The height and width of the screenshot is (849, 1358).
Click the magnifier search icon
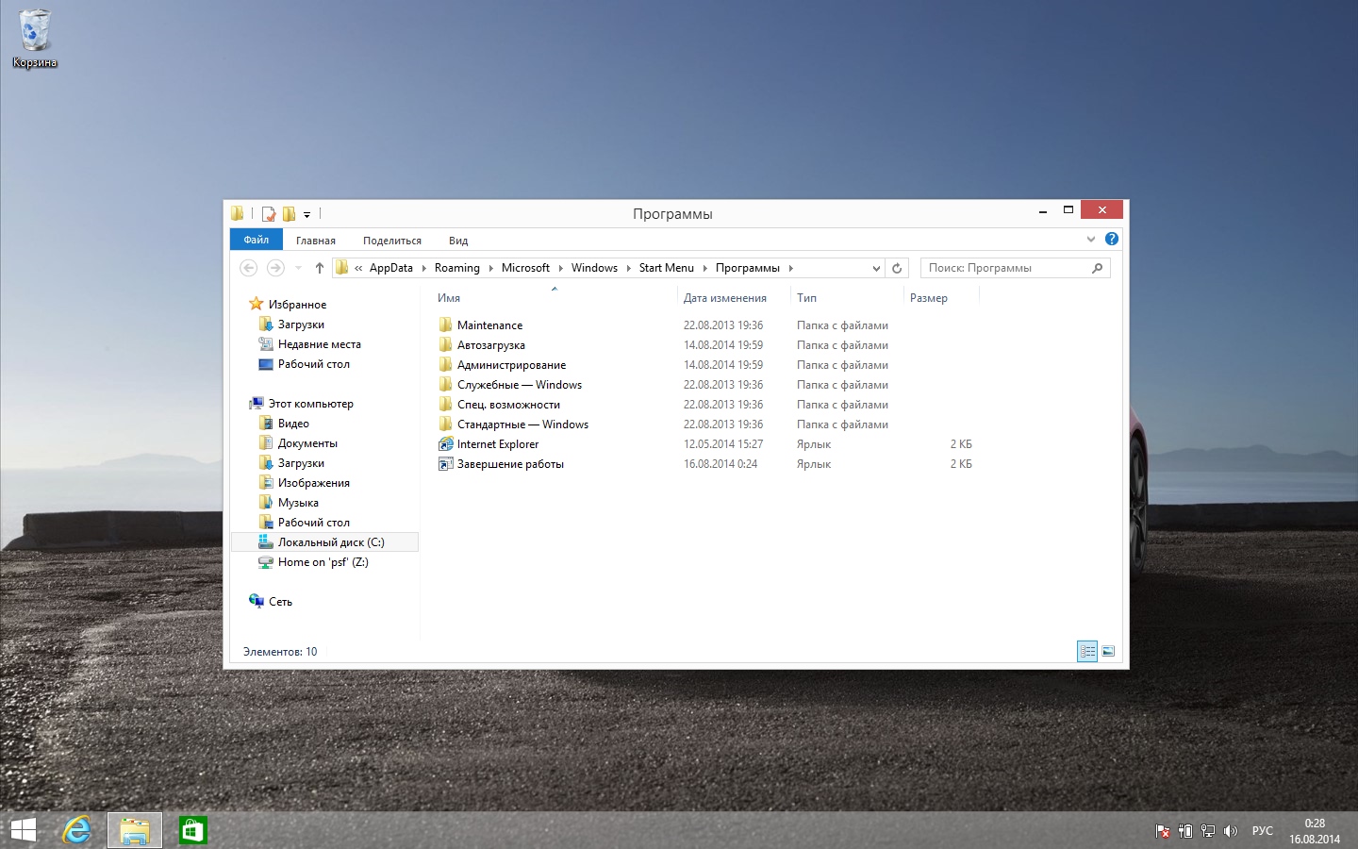click(x=1097, y=268)
